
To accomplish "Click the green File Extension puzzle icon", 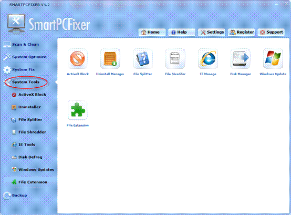I will tap(78, 110).
